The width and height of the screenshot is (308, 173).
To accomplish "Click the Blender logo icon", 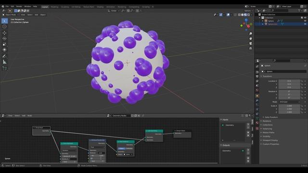I will pos(3,6).
